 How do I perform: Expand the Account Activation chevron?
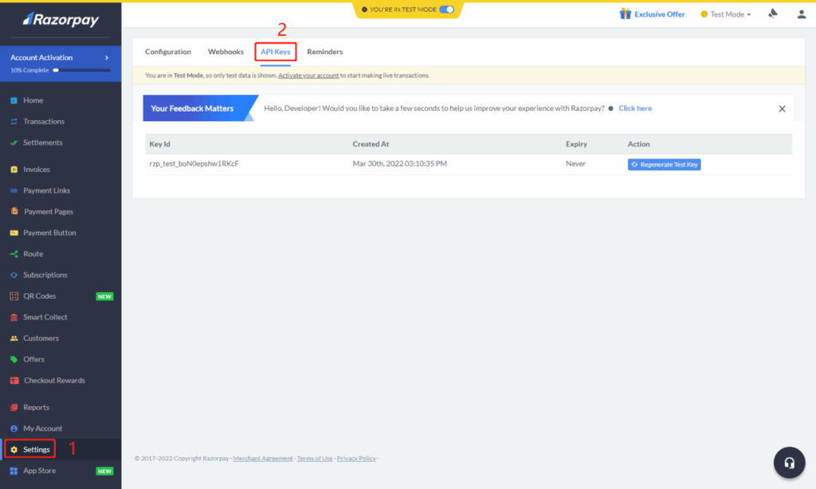(107, 58)
